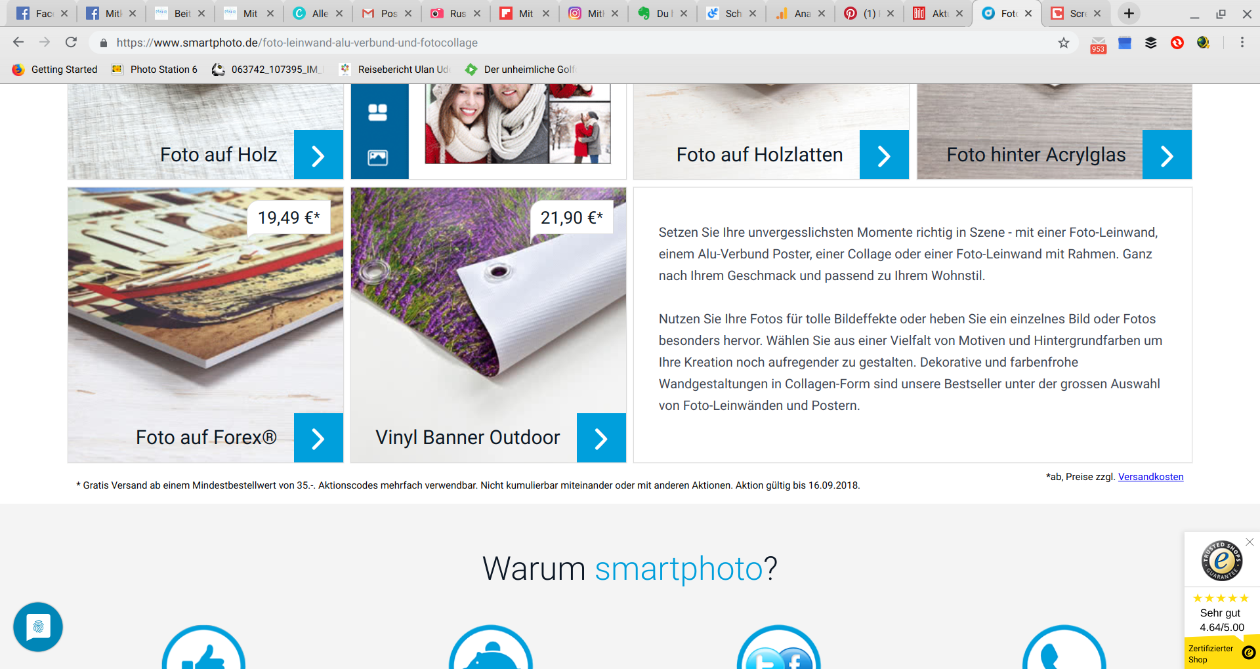Screen dimensions: 1260x669
Task: Click the phone circle icon
Action: point(1064,647)
